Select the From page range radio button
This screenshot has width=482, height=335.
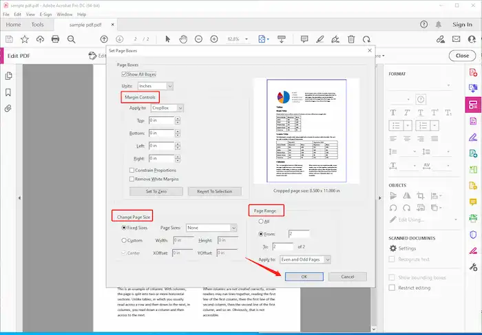261,234
